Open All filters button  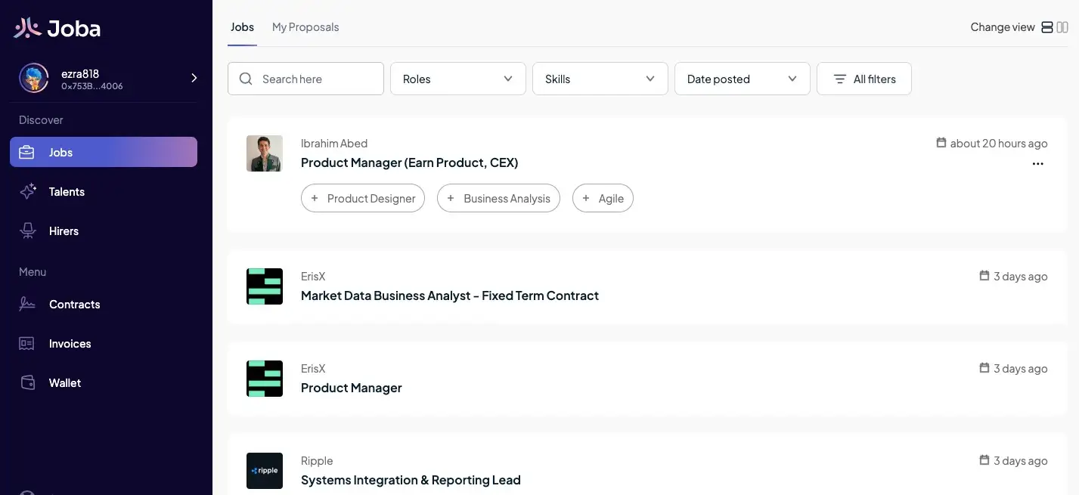pyautogui.click(x=864, y=79)
